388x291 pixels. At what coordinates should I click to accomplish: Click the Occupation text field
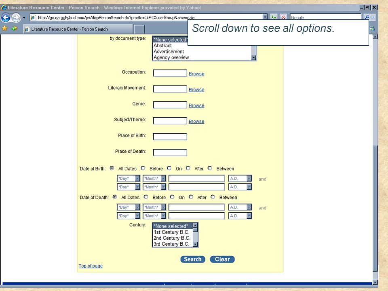(x=170, y=73)
